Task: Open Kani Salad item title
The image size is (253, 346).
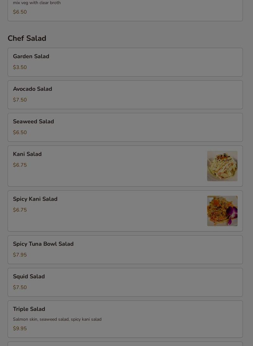Action: [27, 154]
